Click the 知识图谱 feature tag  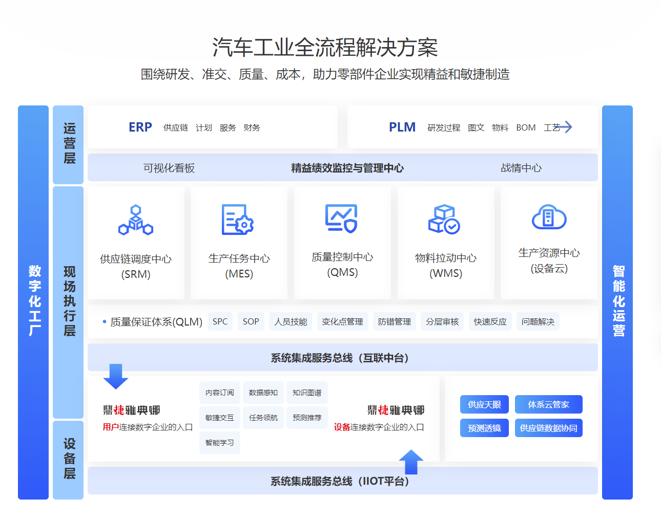(307, 393)
